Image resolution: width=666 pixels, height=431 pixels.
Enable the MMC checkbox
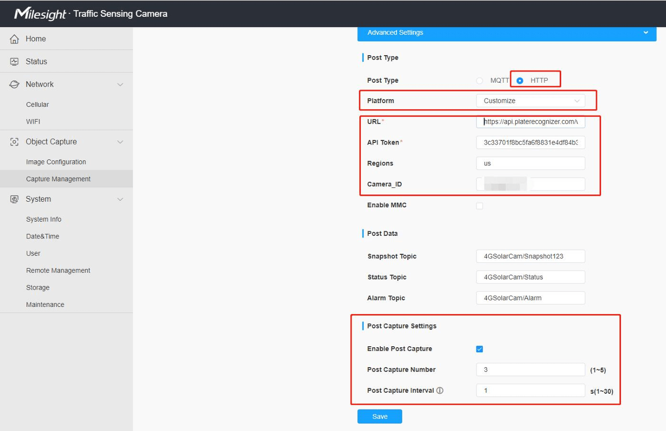click(479, 206)
